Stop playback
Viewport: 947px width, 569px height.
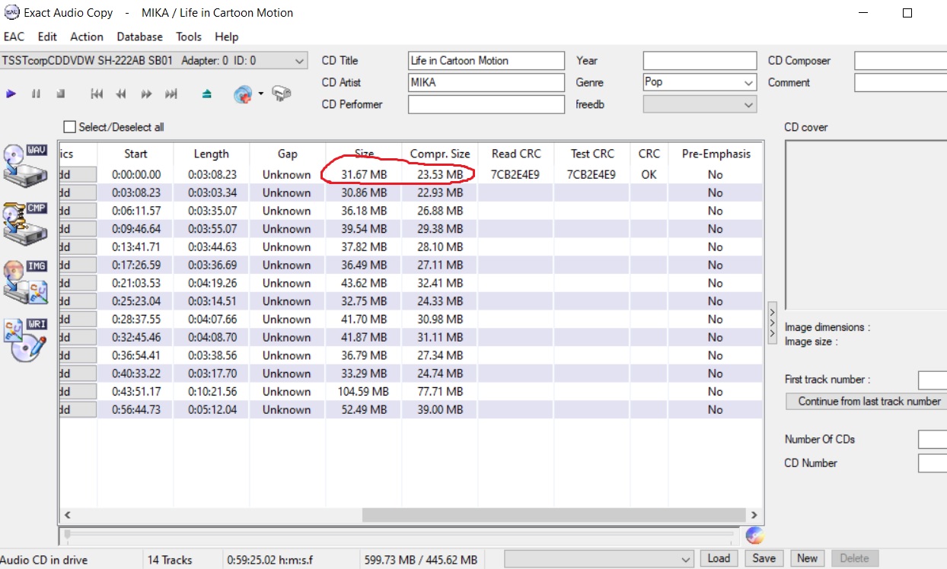coord(60,94)
